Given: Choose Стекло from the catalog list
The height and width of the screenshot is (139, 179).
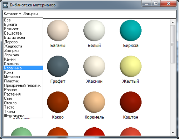Looking at the screenshot, I should point(23,103).
